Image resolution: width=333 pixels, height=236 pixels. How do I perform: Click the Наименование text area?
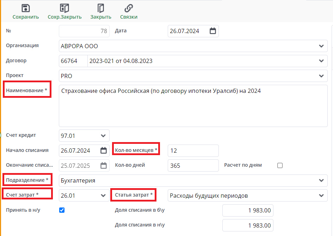[193, 106]
